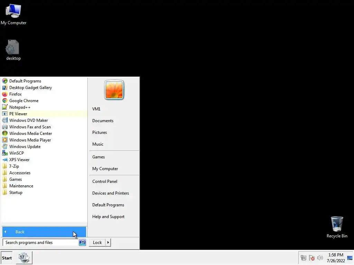Launch Windows Media Center icon
The image size is (354, 265).
point(5,133)
